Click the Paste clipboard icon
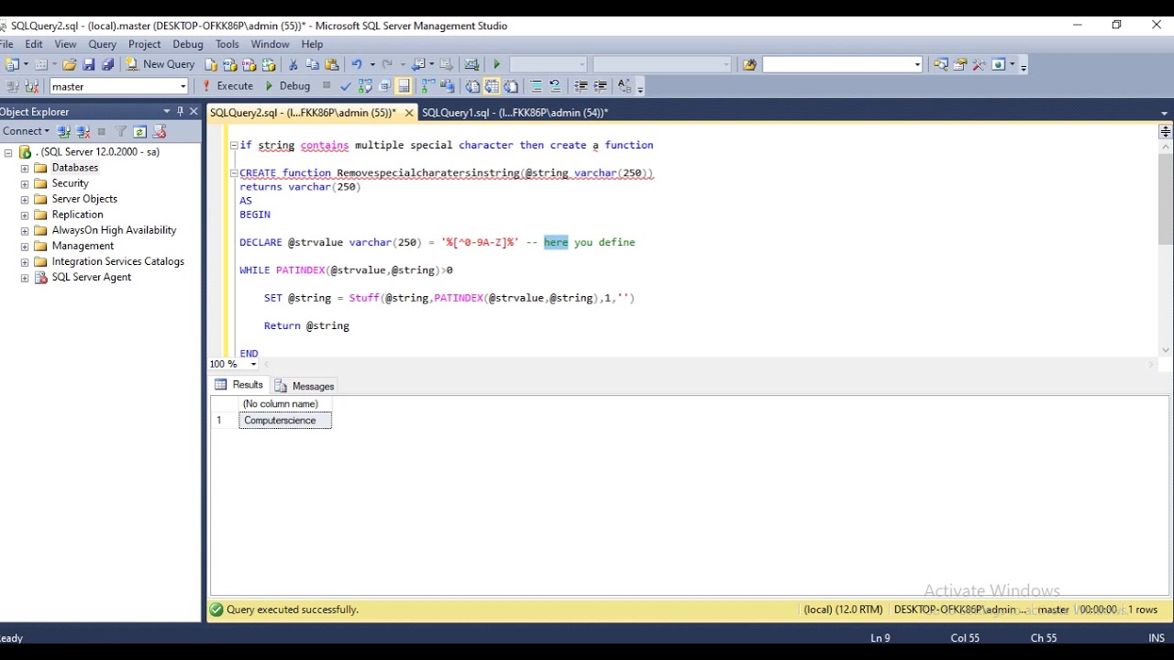1174x660 pixels. [x=332, y=64]
